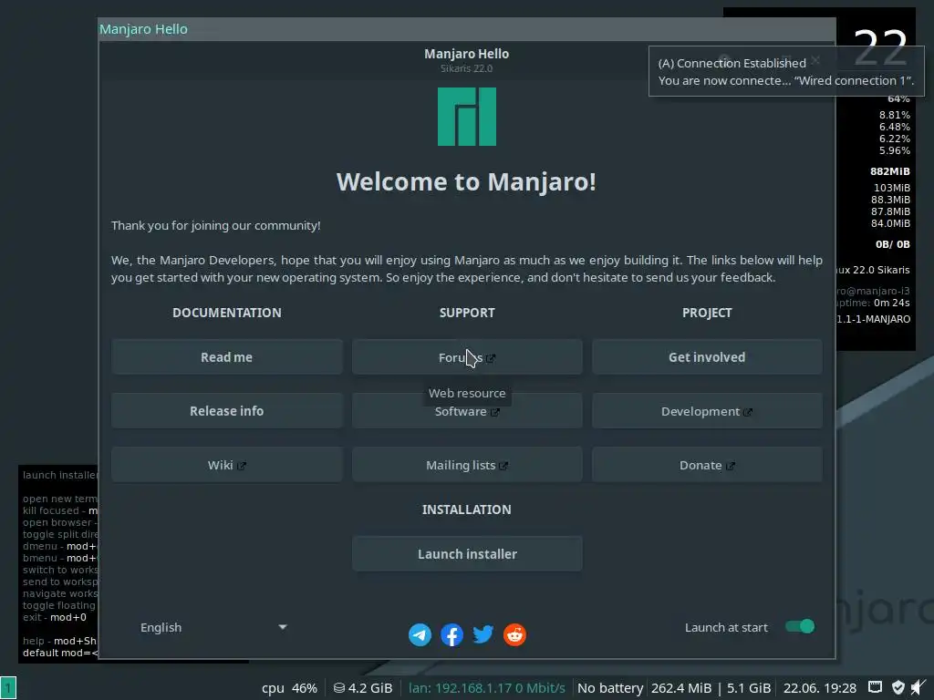Select workspace 1 indicator in the bar
The image size is (934, 700).
coord(8,688)
